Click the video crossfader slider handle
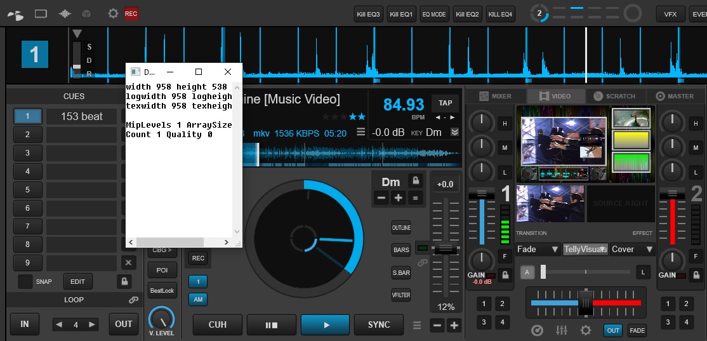This screenshot has width=707, height=341. 545,272
